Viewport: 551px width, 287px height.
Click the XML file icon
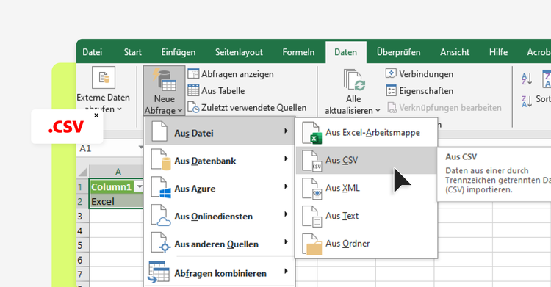(x=312, y=189)
